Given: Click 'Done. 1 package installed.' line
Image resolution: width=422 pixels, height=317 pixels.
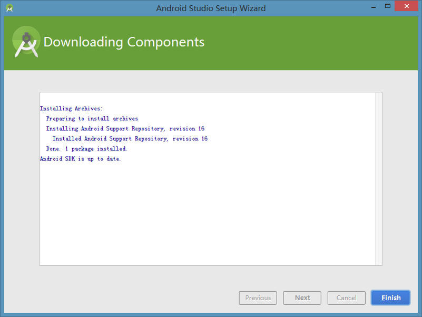Looking at the screenshot, I should point(86,149).
